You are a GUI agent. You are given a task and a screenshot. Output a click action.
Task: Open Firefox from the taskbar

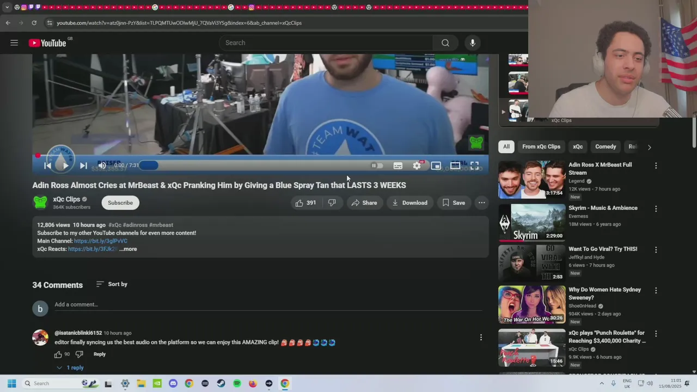click(x=253, y=383)
